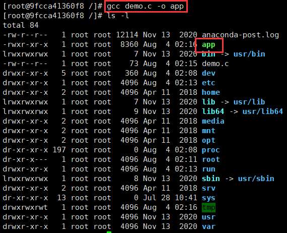Click the first '[root@9fcca41360f8 /]#' prompt
Screen dimensions: 287x233
pyautogui.click(x=52, y=7)
